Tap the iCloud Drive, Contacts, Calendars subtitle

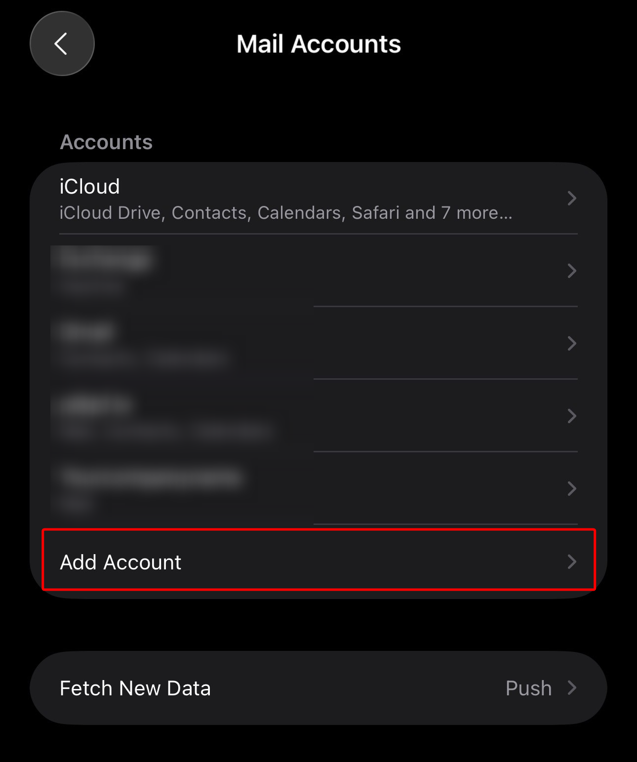click(285, 213)
